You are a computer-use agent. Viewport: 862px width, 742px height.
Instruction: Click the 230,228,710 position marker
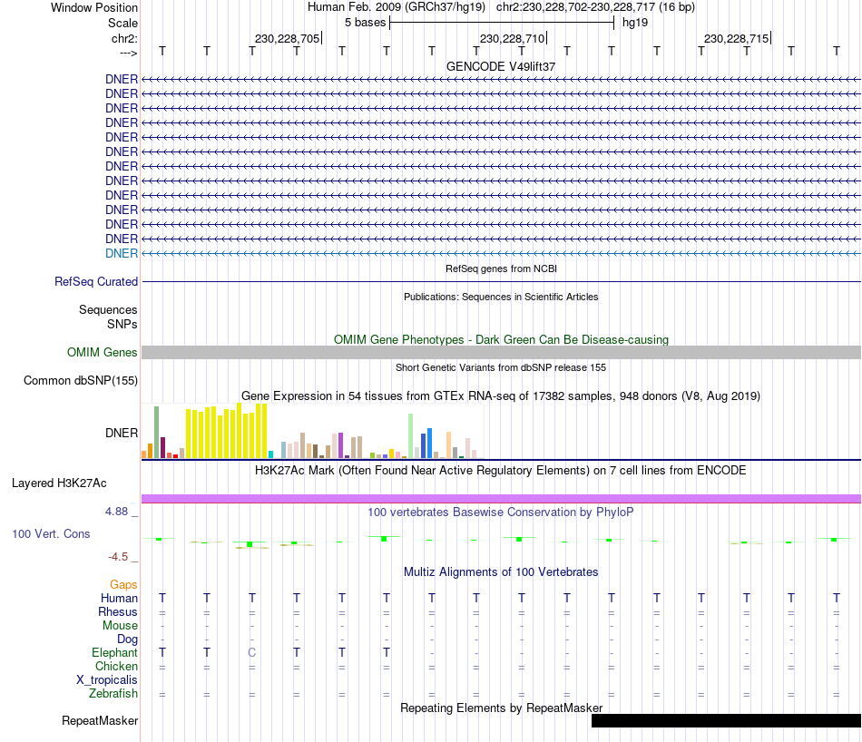click(x=513, y=38)
